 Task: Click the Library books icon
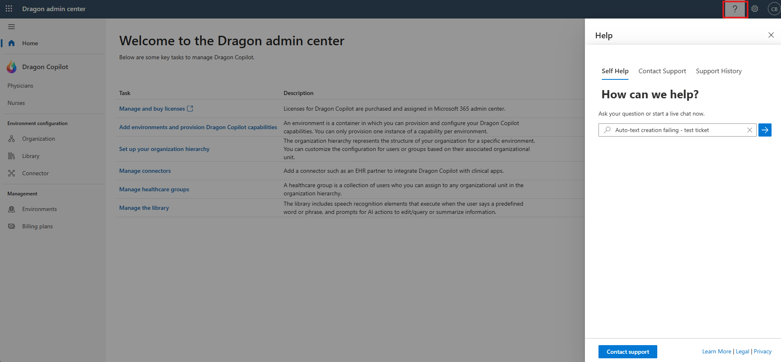[x=12, y=156]
